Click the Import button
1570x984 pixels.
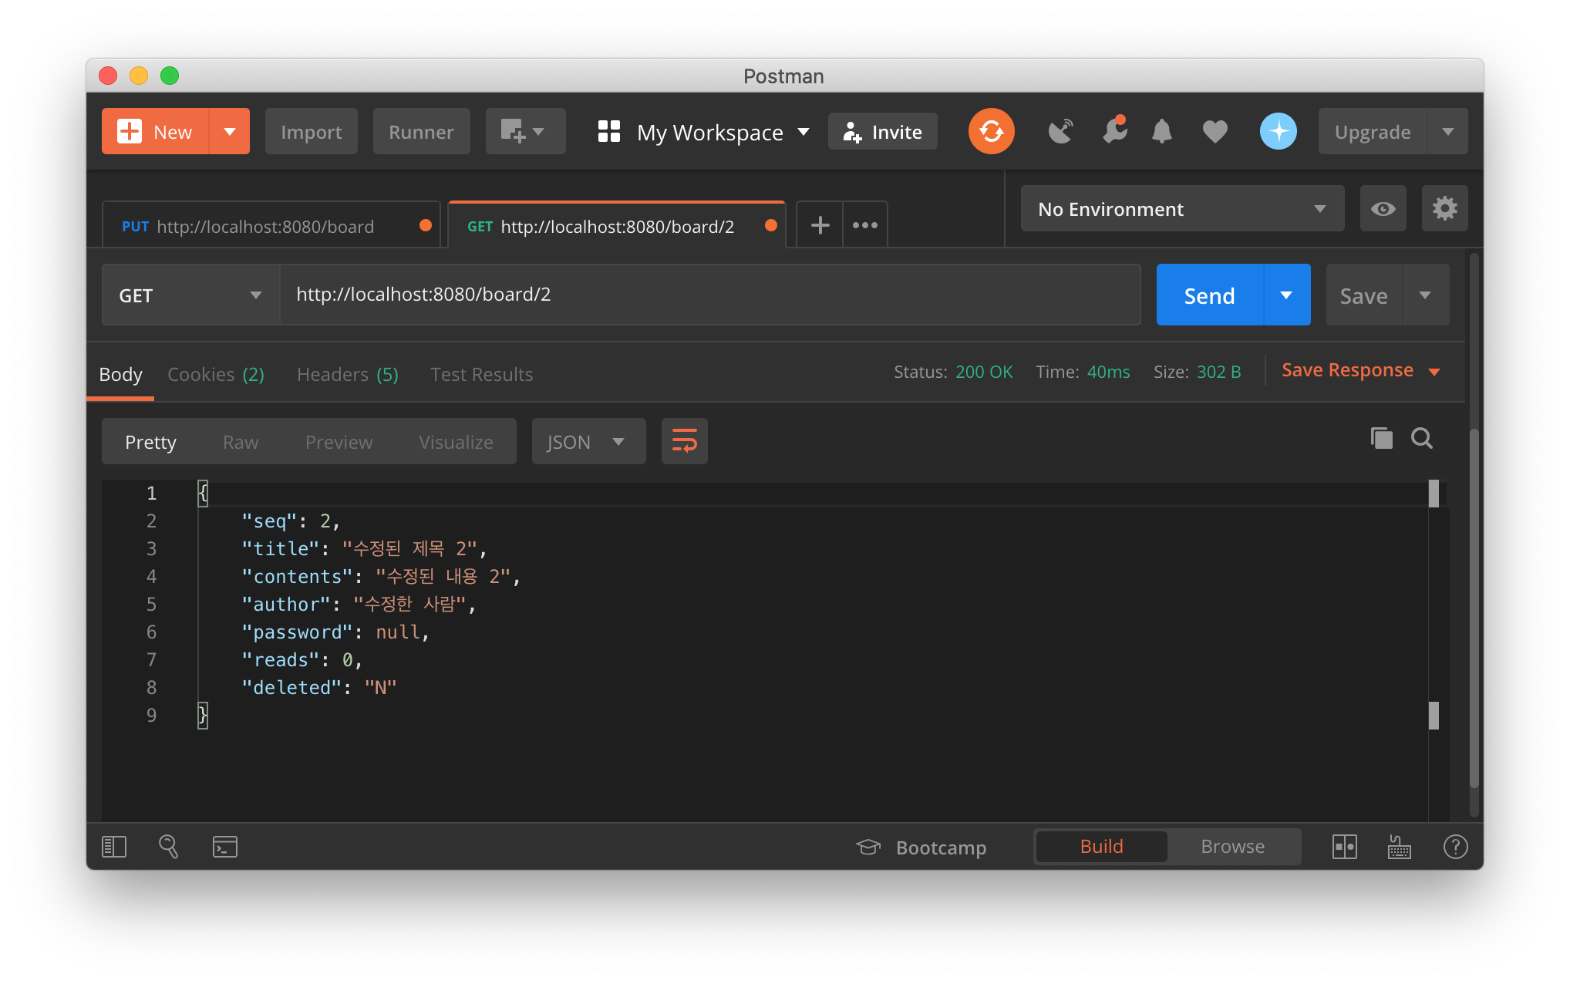click(311, 132)
